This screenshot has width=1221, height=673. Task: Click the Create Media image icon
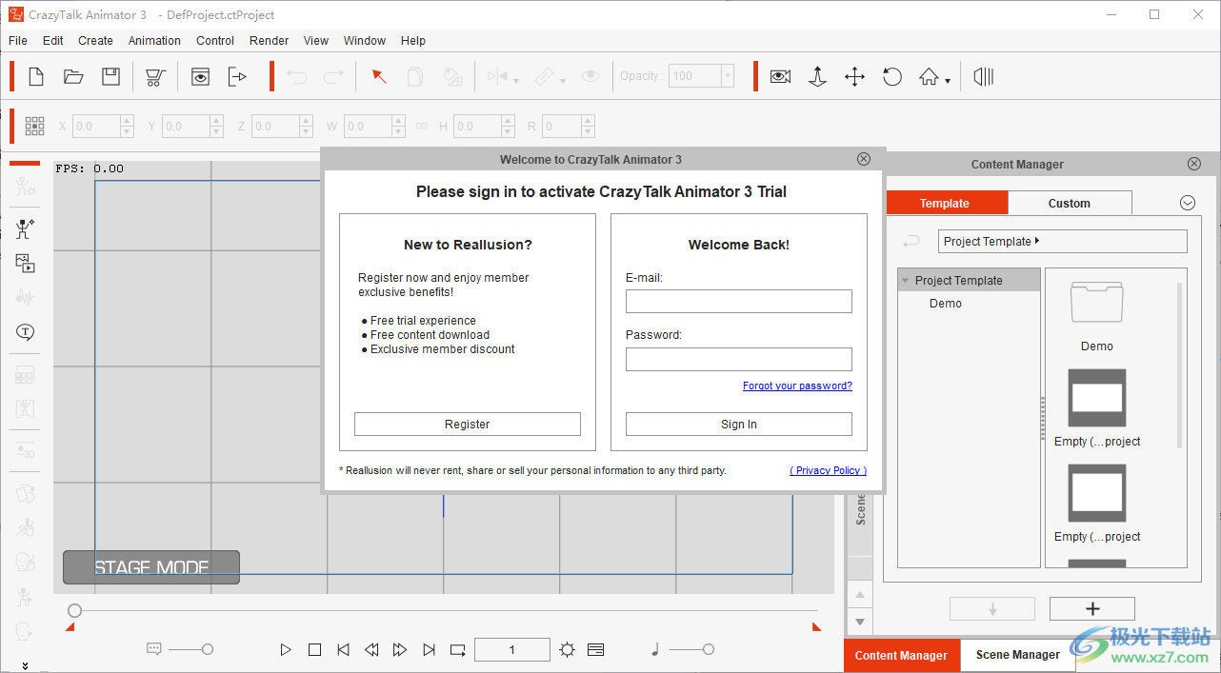coord(25,264)
